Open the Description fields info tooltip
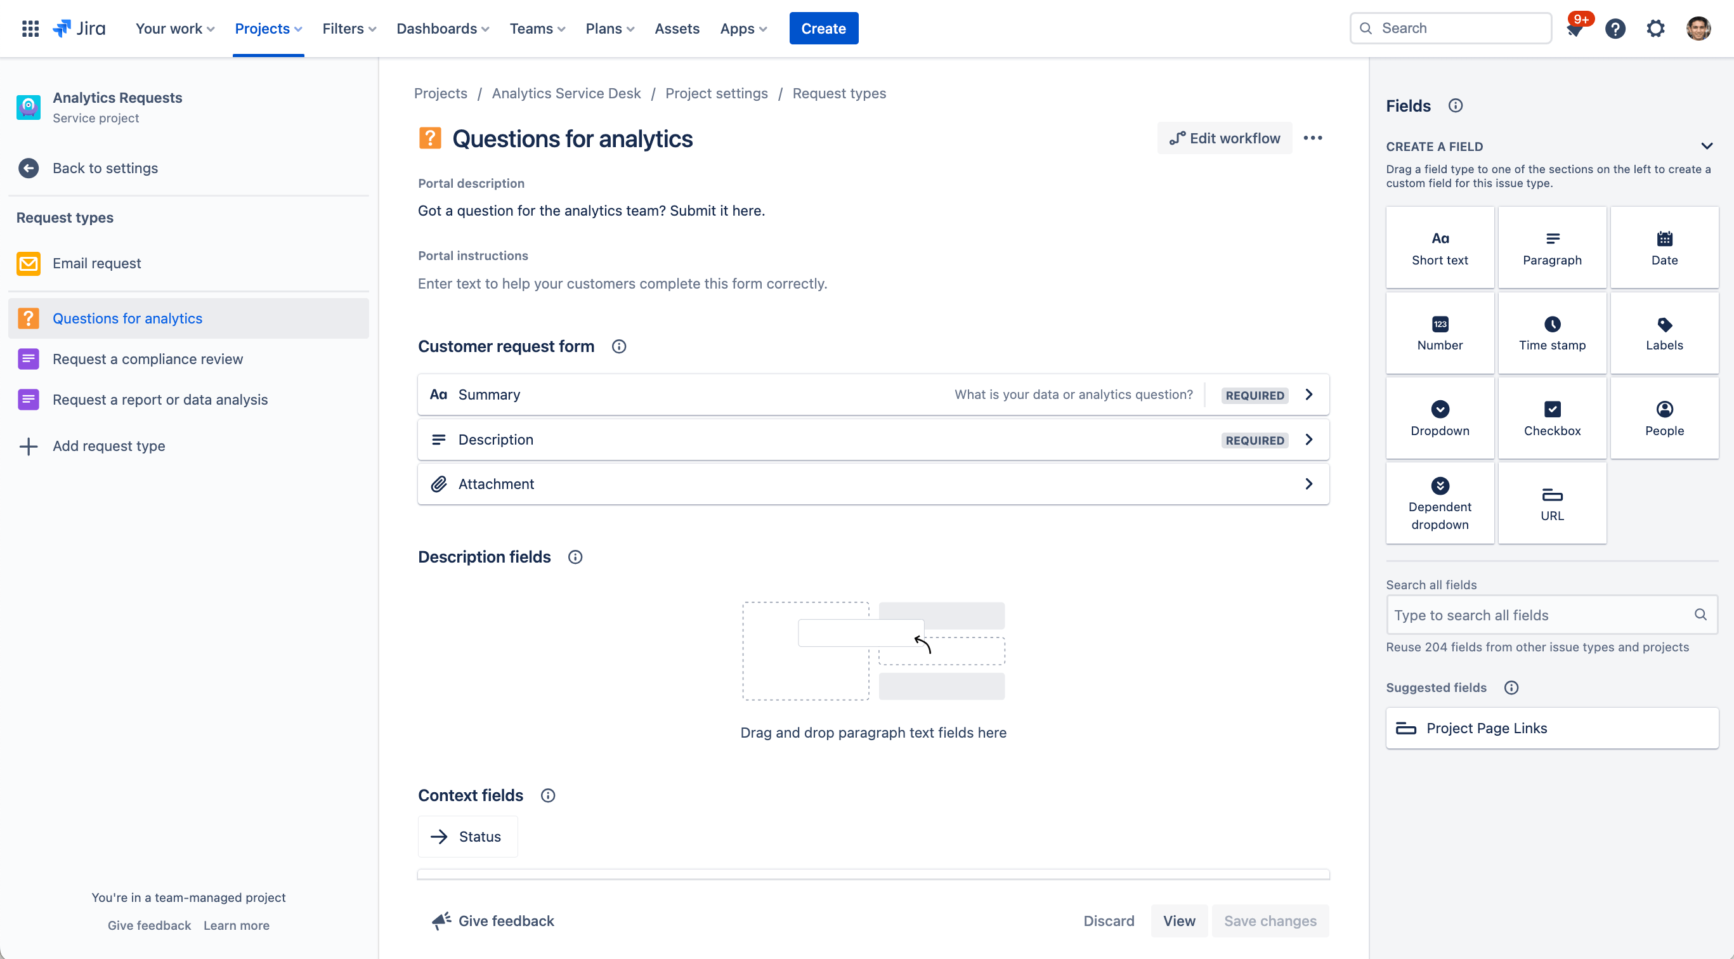 pos(574,556)
